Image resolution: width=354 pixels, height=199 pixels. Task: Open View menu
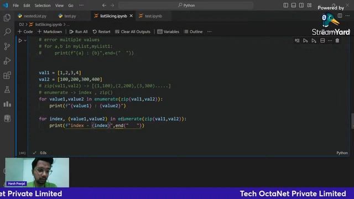click(x=59, y=6)
